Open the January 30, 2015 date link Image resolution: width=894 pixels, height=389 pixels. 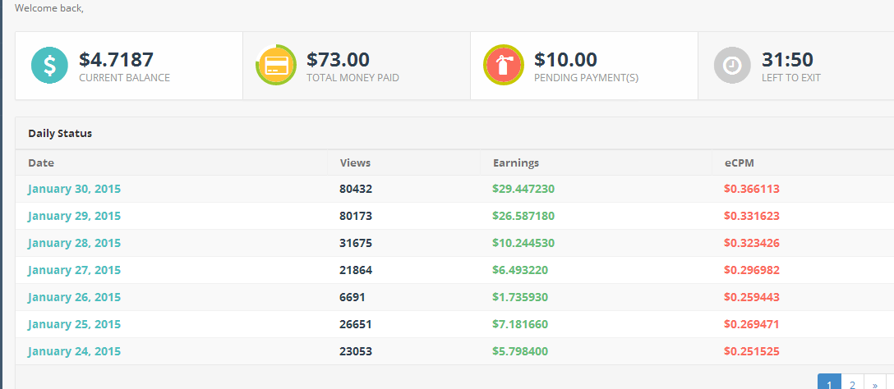click(74, 189)
